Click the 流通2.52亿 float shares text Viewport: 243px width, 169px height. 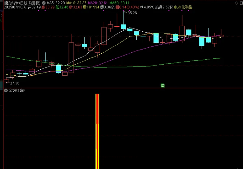[x=164, y=7]
